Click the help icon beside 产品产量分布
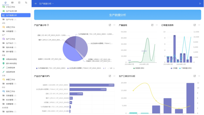 48,25
